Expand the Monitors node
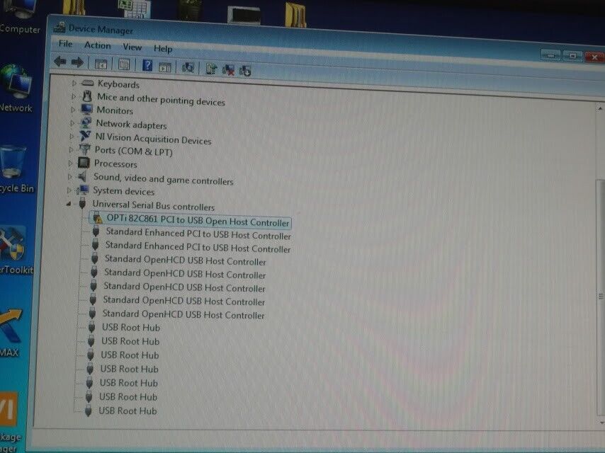 (72, 110)
